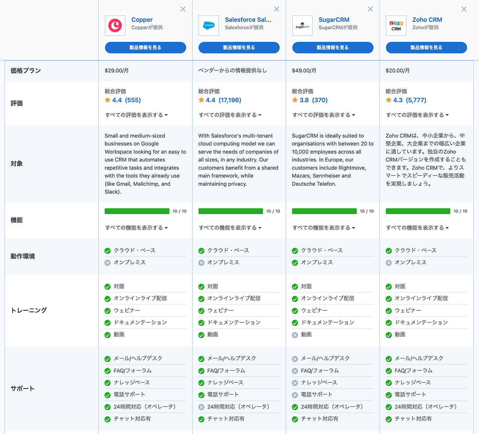
Task: Open the Copper product title link
Action: click(142, 19)
